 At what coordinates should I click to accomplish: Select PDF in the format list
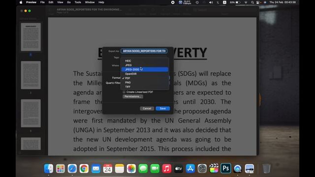(145, 78)
